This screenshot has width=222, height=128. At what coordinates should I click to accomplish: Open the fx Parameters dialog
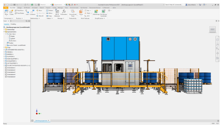pyautogui.click(x=64, y=12)
